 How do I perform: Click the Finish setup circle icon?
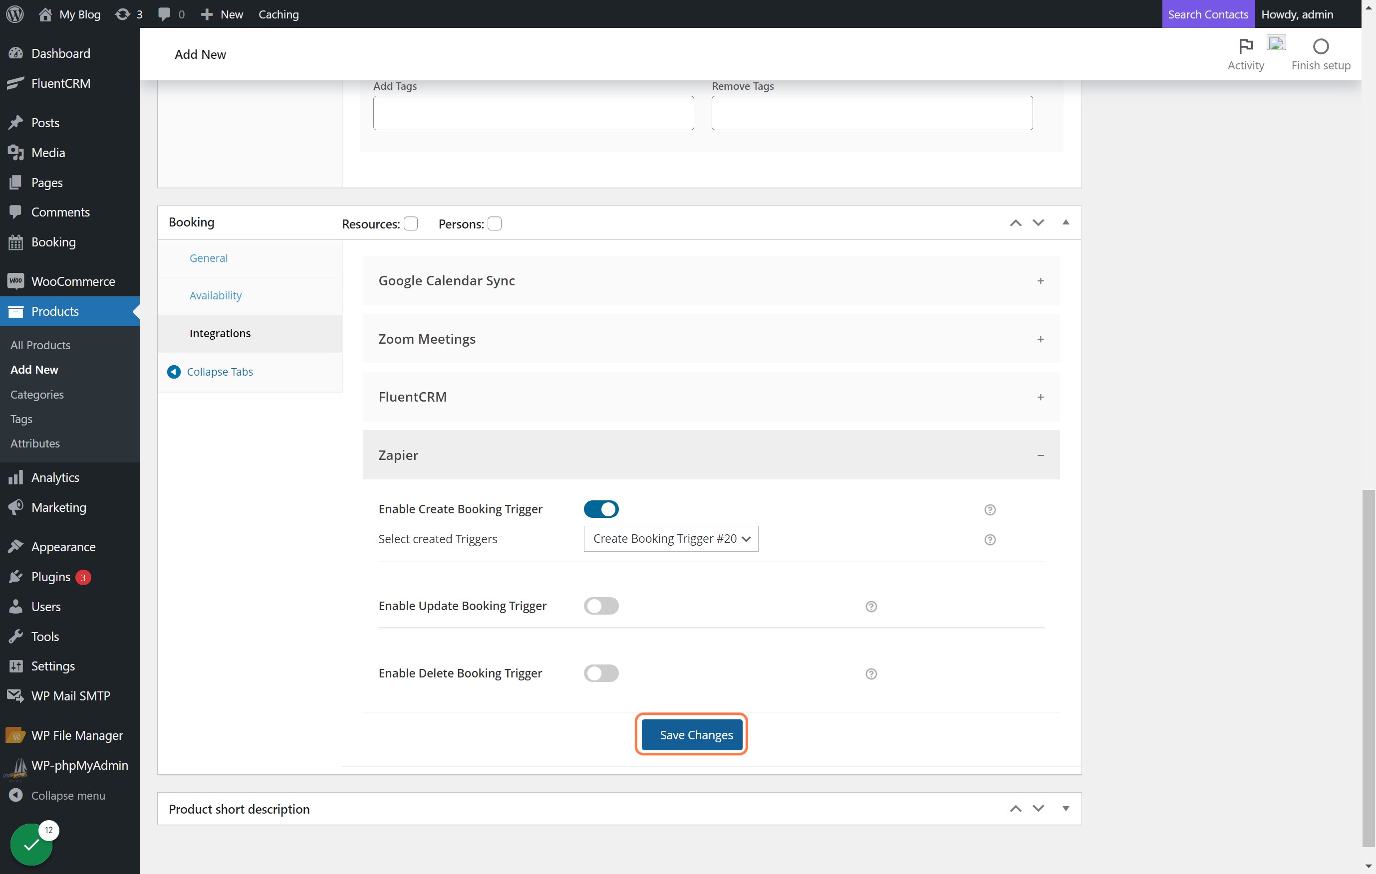[x=1321, y=46]
